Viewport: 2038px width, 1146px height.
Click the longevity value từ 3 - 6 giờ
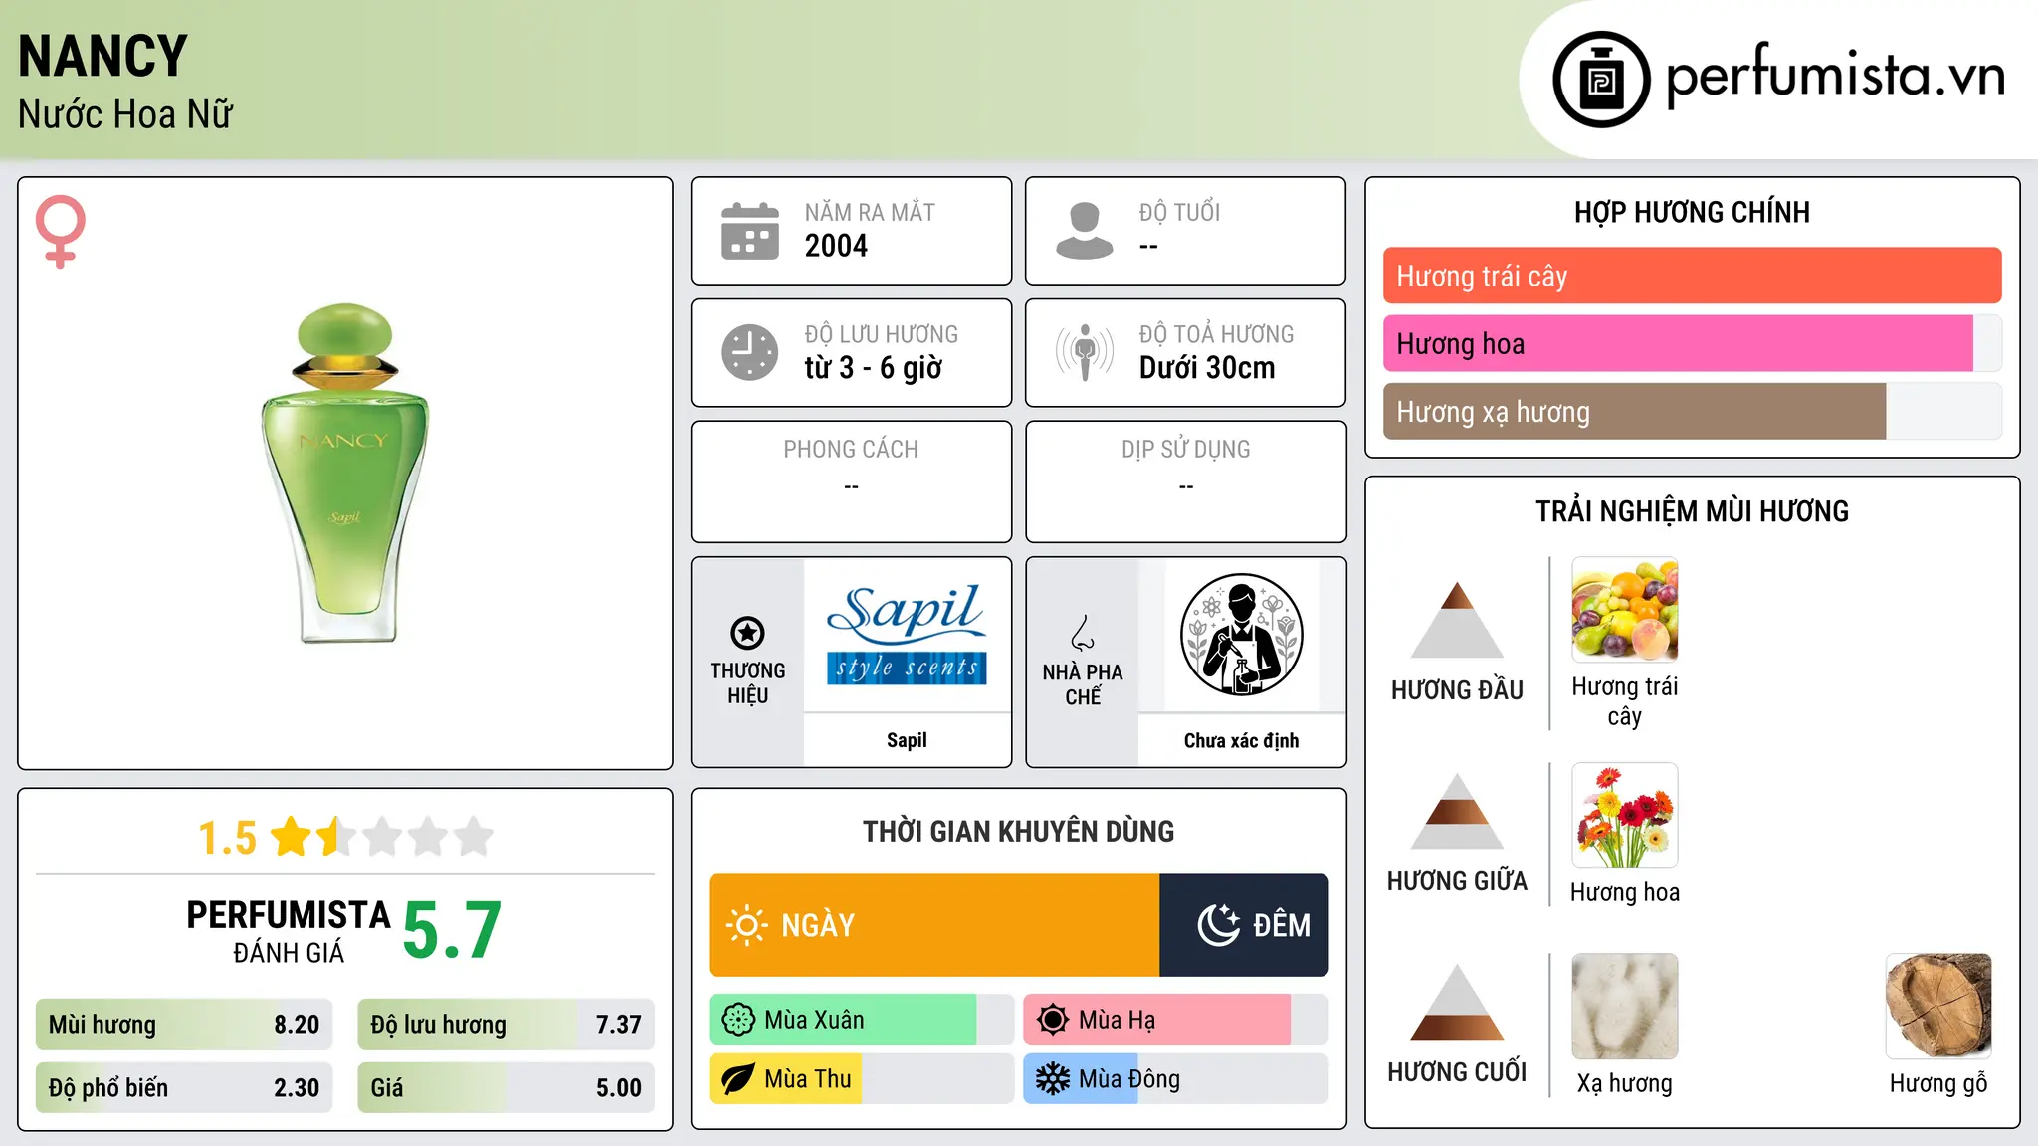click(x=873, y=368)
